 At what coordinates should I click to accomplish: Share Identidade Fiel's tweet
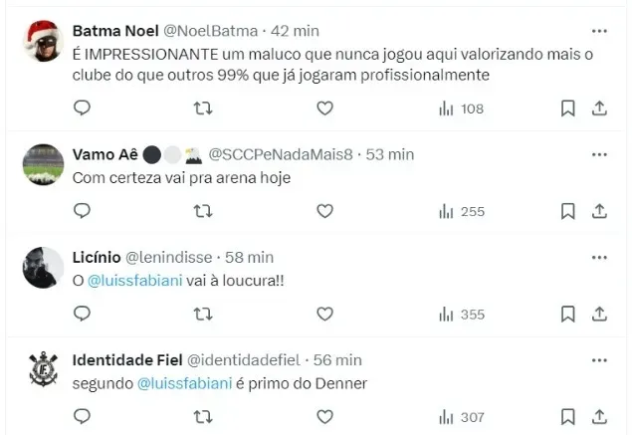(599, 417)
